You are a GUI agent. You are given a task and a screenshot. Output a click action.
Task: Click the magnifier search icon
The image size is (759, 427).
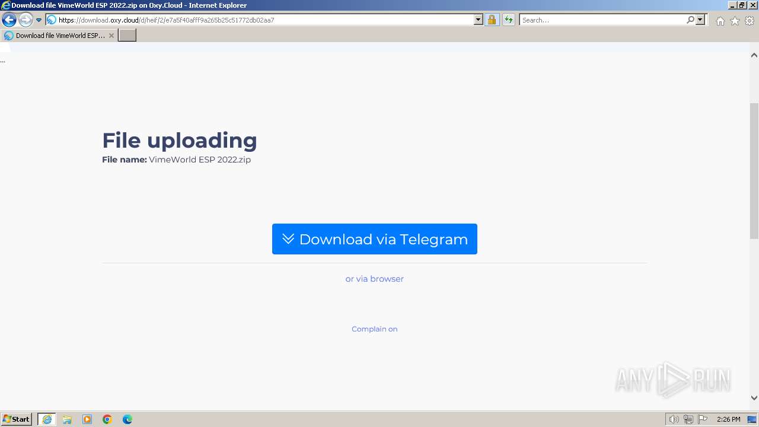pyautogui.click(x=690, y=20)
